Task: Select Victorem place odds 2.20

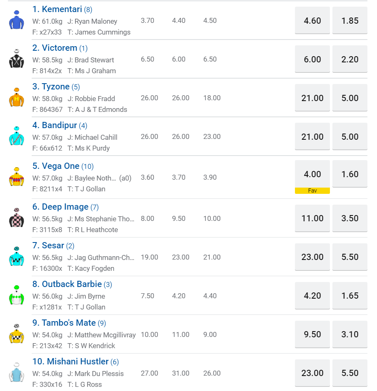Action: coord(350,59)
